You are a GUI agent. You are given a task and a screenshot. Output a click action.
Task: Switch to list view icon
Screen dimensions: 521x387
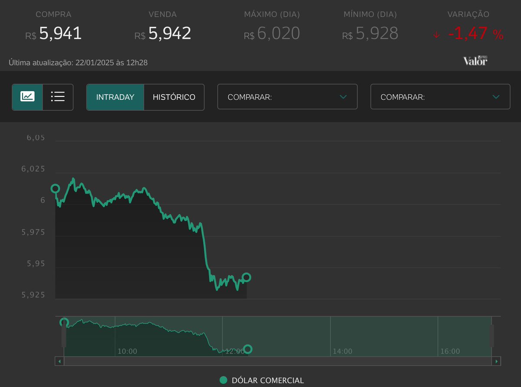point(58,97)
